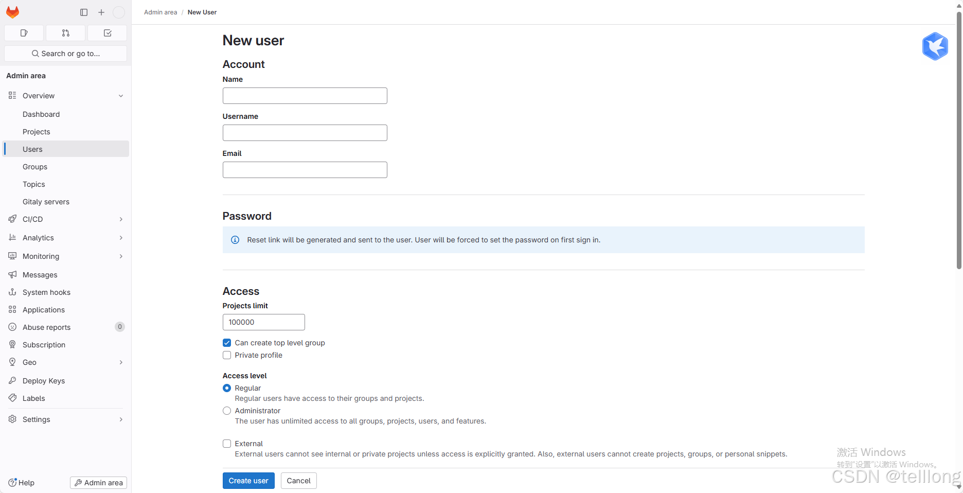Click the Admin area button at bottom
The height and width of the screenshot is (493, 963).
[99, 483]
